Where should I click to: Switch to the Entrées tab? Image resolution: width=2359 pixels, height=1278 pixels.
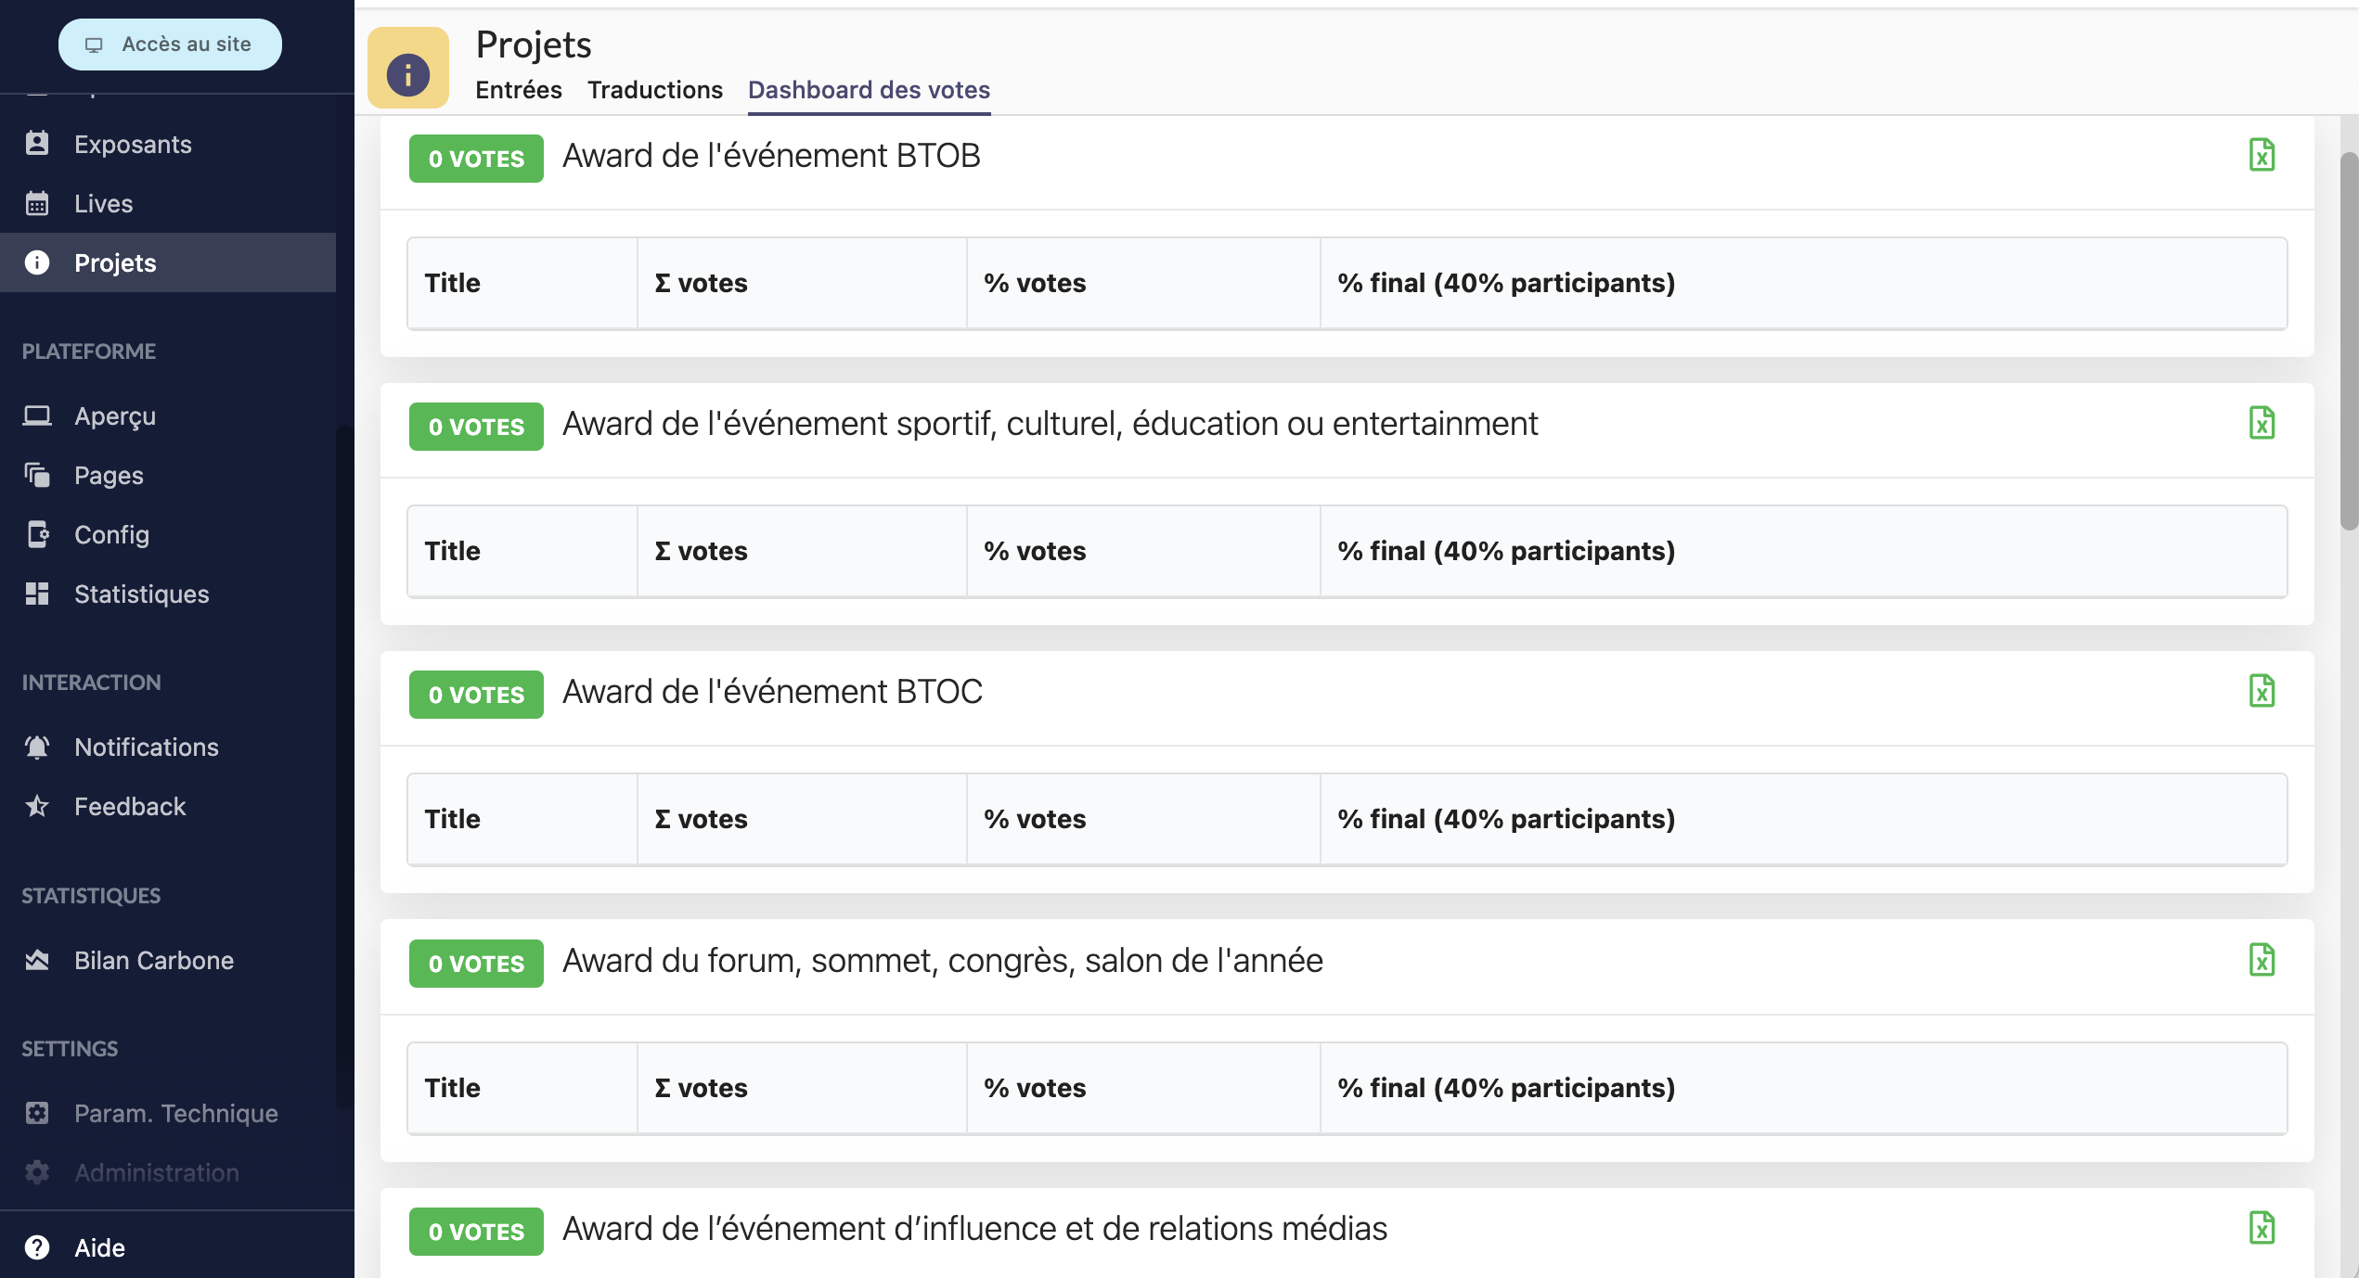coord(519,90)
